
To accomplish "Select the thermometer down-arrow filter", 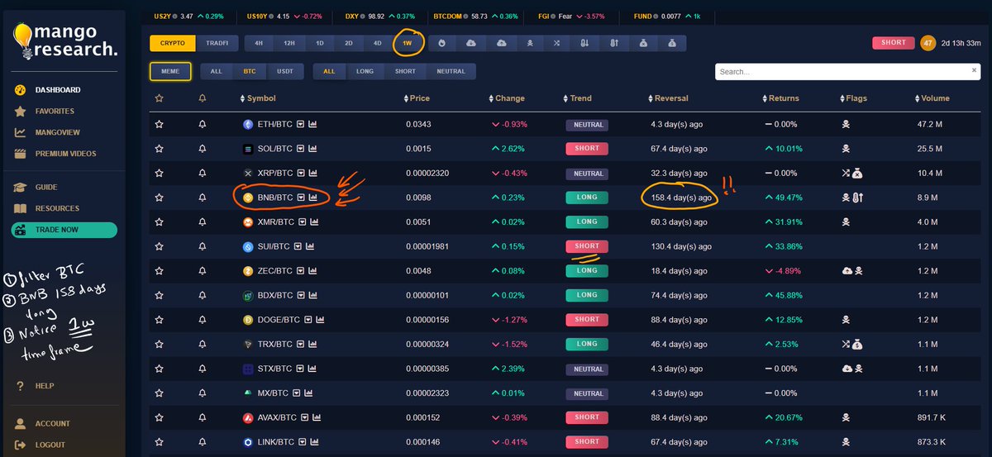I will [x=585, y=43].
